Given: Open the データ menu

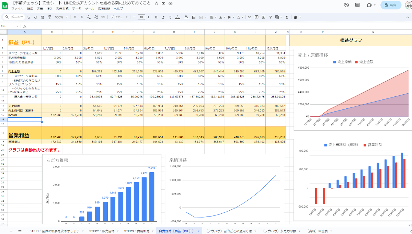Looking at the screenshot, I should [77, 9].
